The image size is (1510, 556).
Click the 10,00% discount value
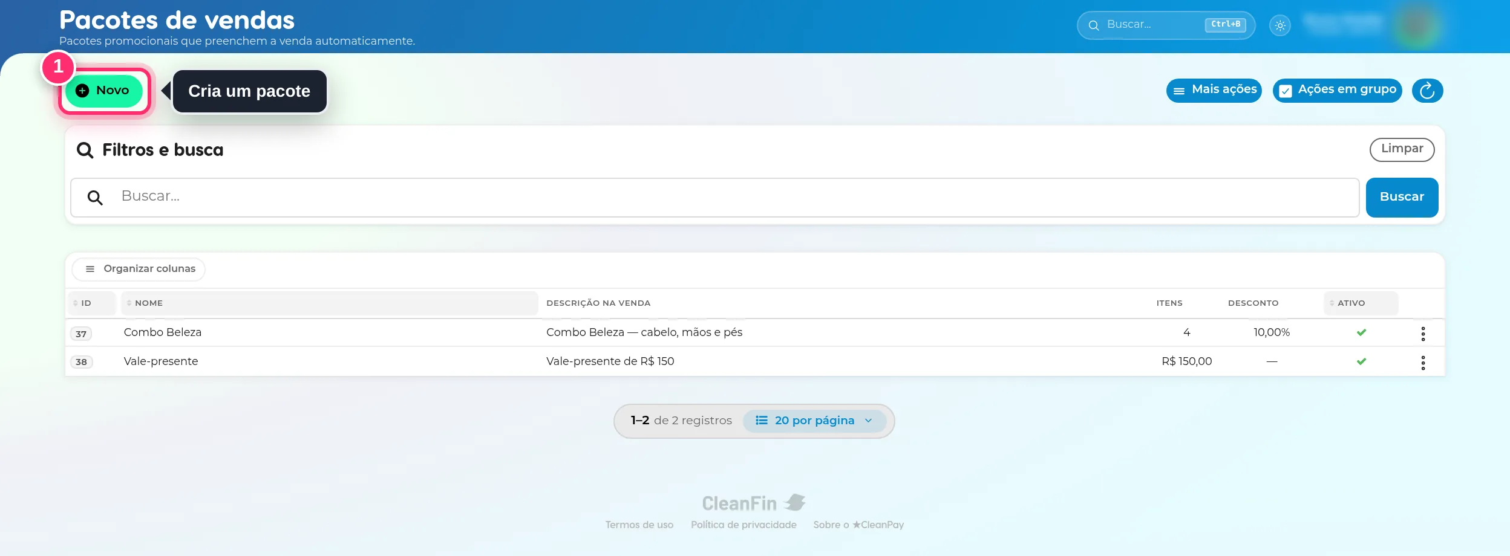1271,332
